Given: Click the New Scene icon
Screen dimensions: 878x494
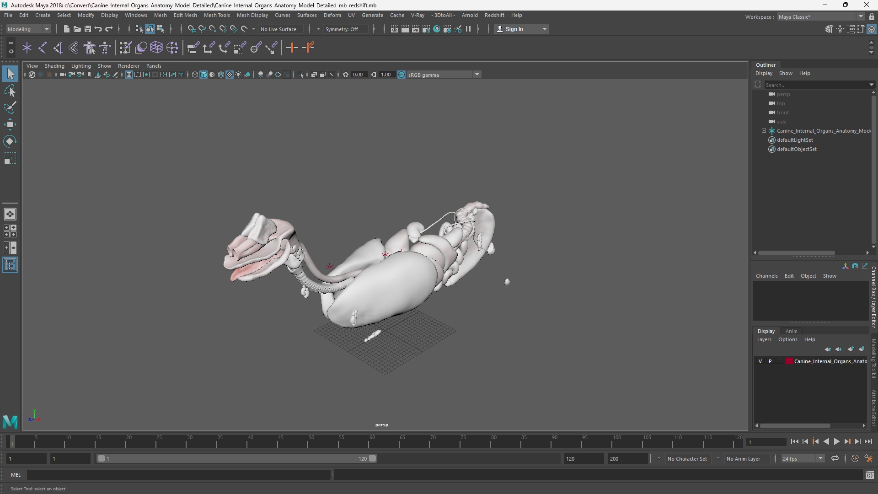Looking at the screenshot, I should coord(66,29).
